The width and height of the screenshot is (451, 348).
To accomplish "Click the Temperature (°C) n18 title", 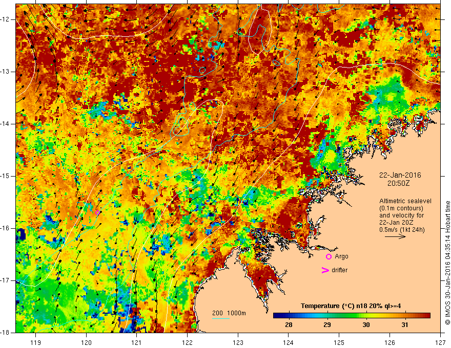I will (x=351, y=306).
